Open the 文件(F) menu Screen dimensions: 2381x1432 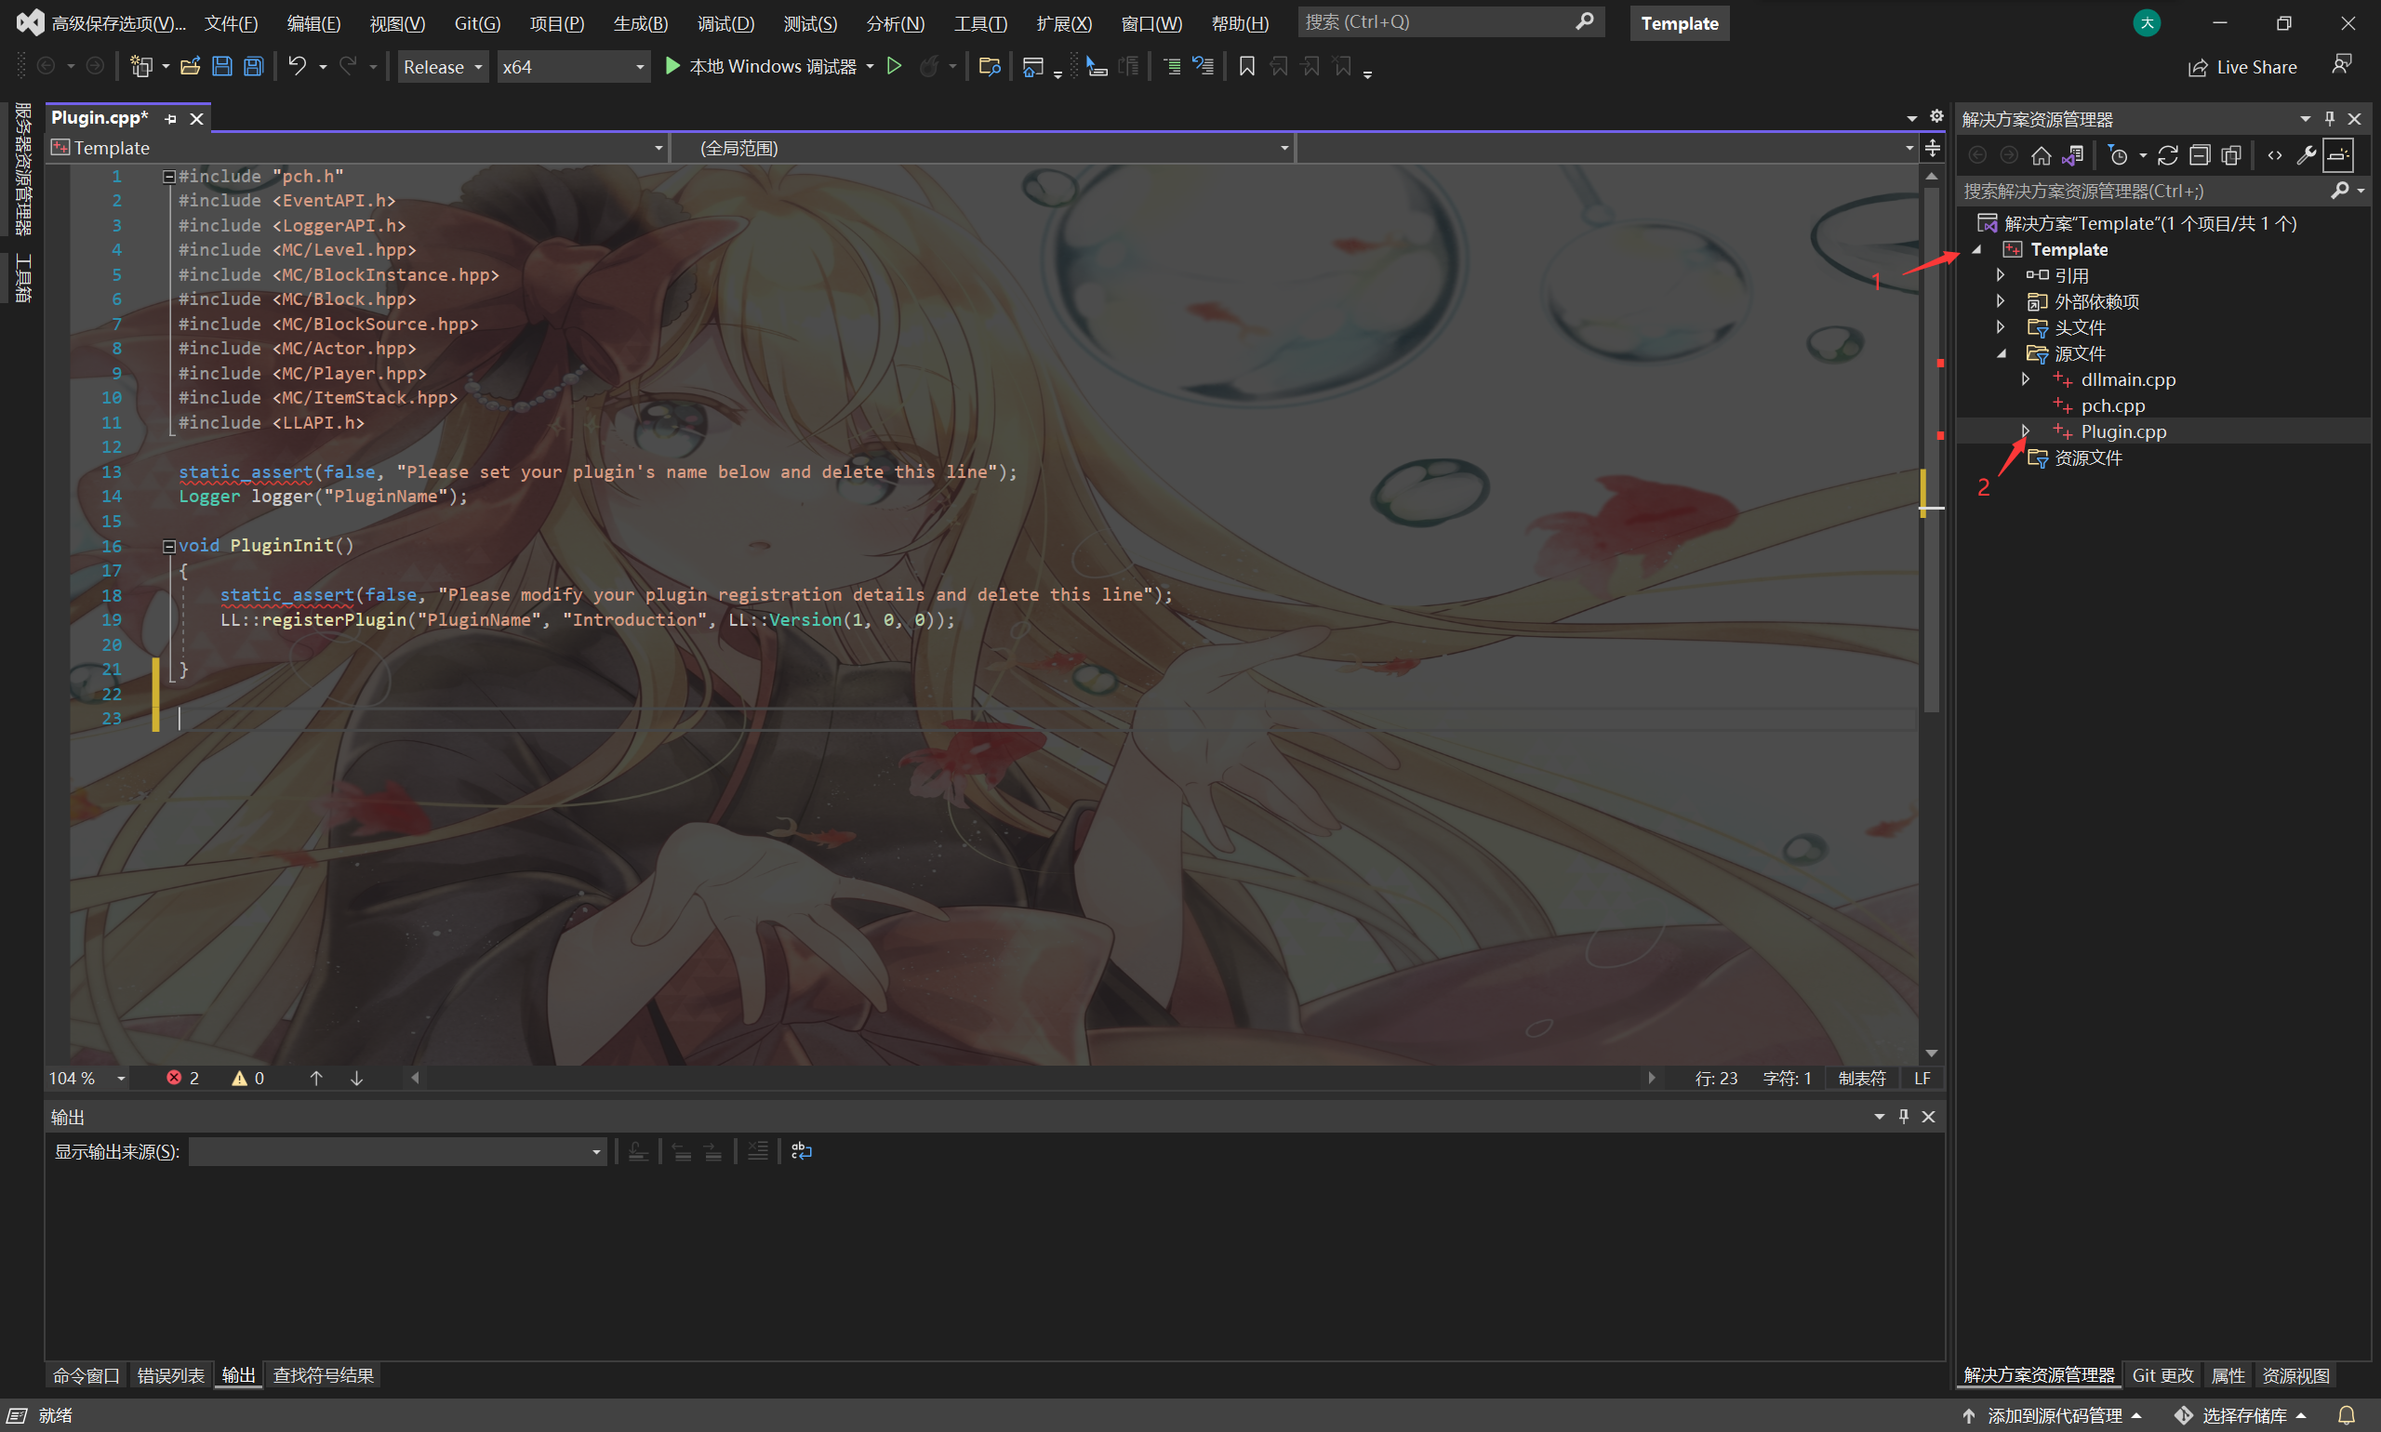coord(232,23)
